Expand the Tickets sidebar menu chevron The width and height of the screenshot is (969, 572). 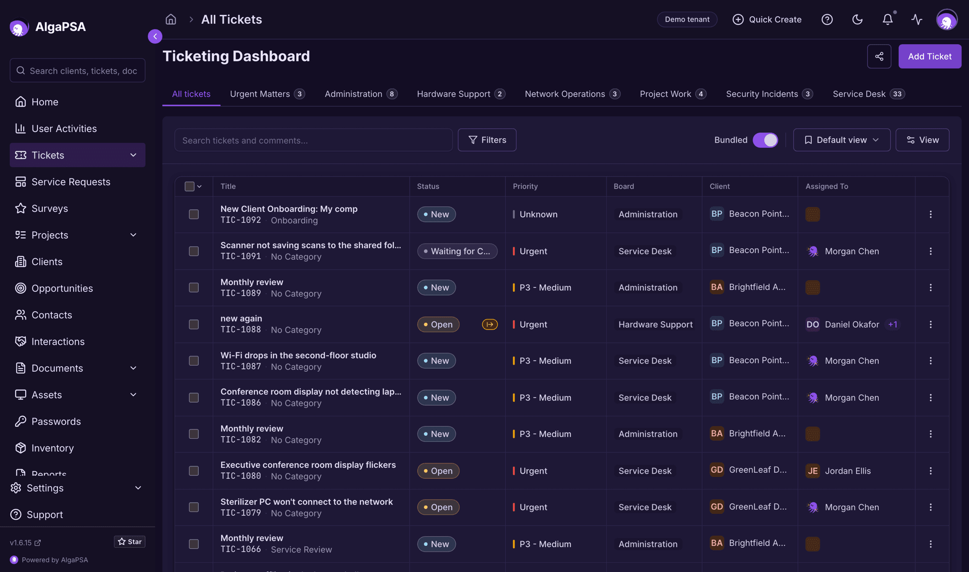pyautogui.click(x=133, y=155)
